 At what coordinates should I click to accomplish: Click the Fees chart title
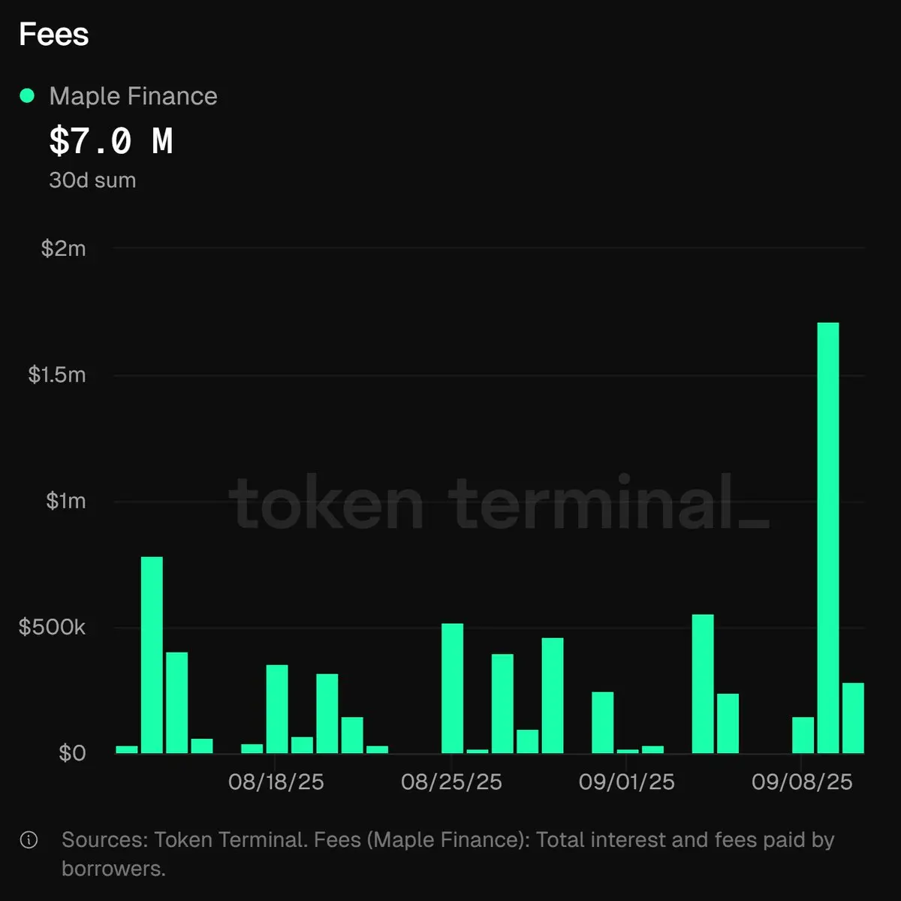coord(54,35)
